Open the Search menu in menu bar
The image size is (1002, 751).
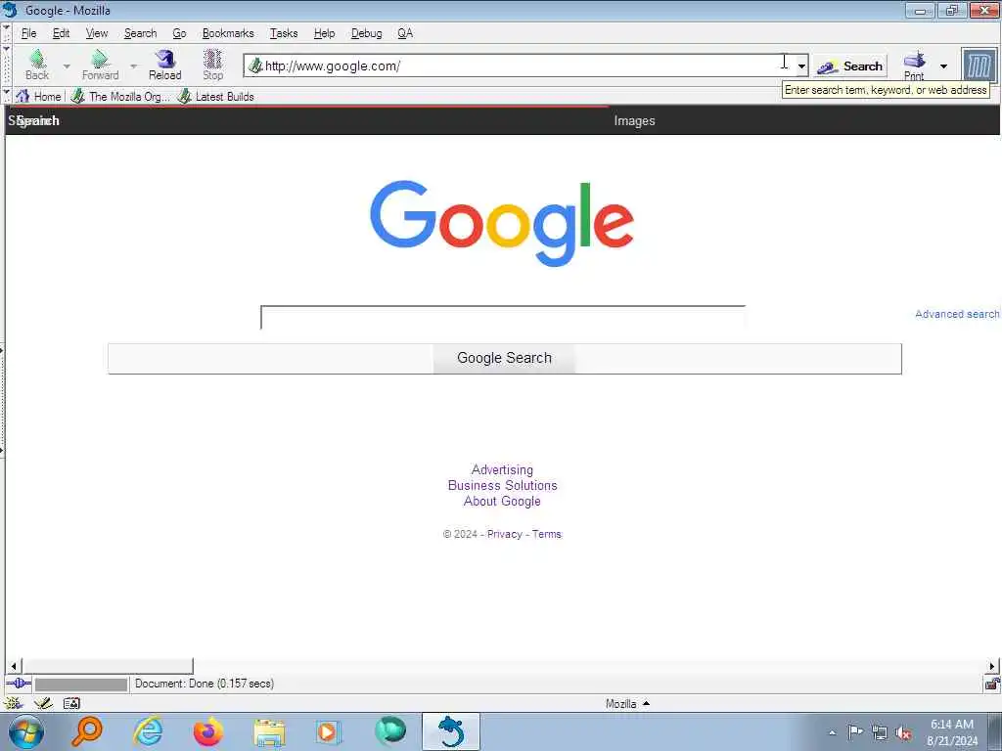coord(140,33)
